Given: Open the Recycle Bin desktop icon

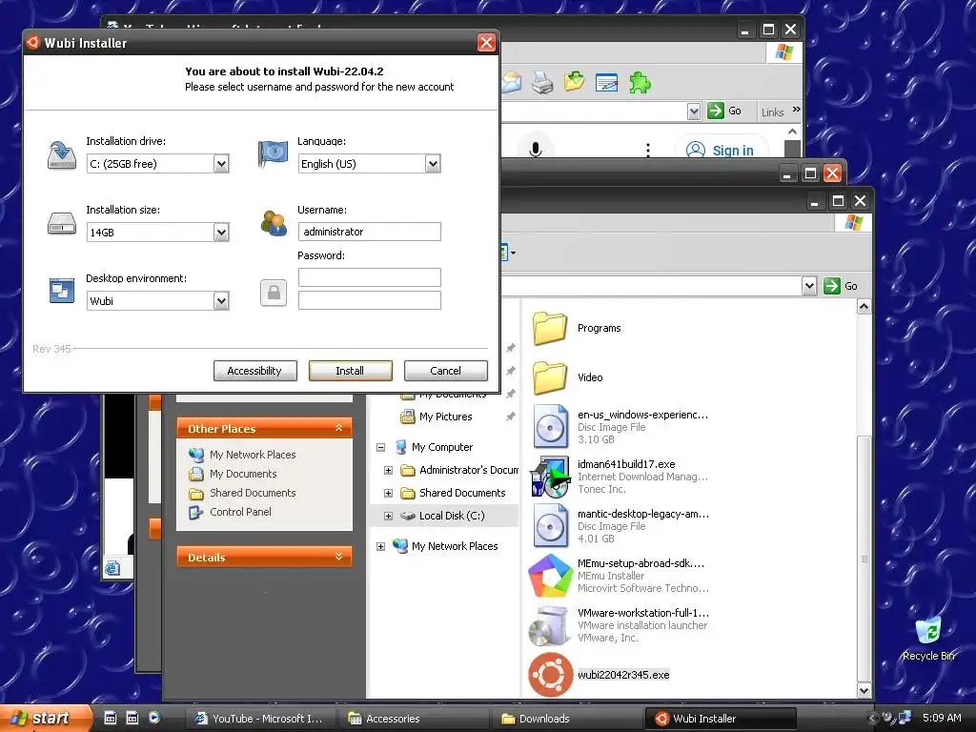Looking at the screenshot, I should point(927,639).
